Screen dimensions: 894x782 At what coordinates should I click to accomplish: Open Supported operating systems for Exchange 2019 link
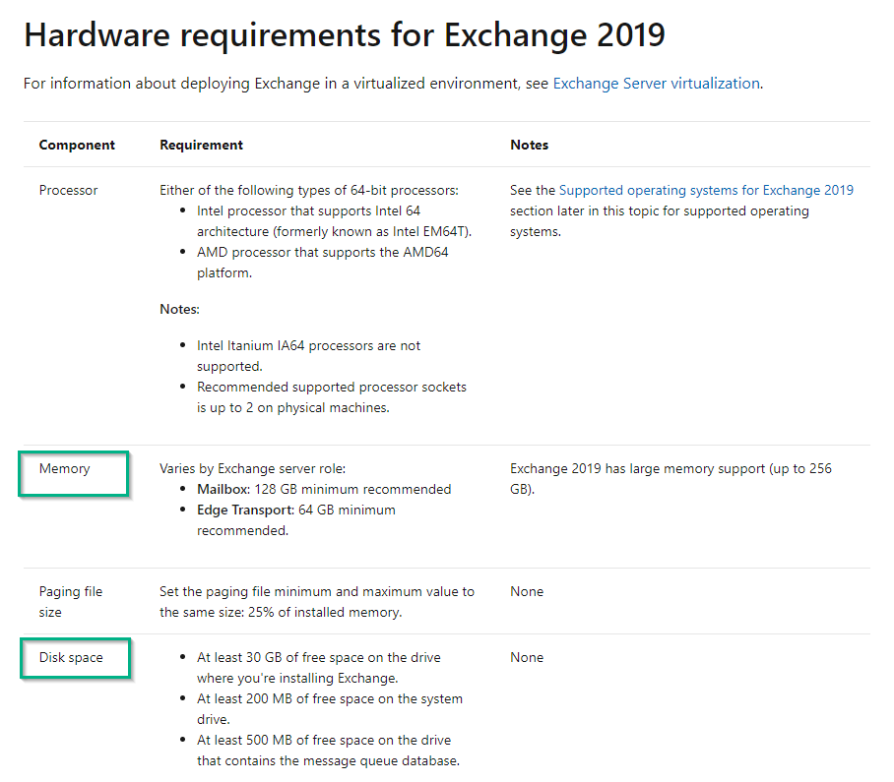tap(706, 190)
